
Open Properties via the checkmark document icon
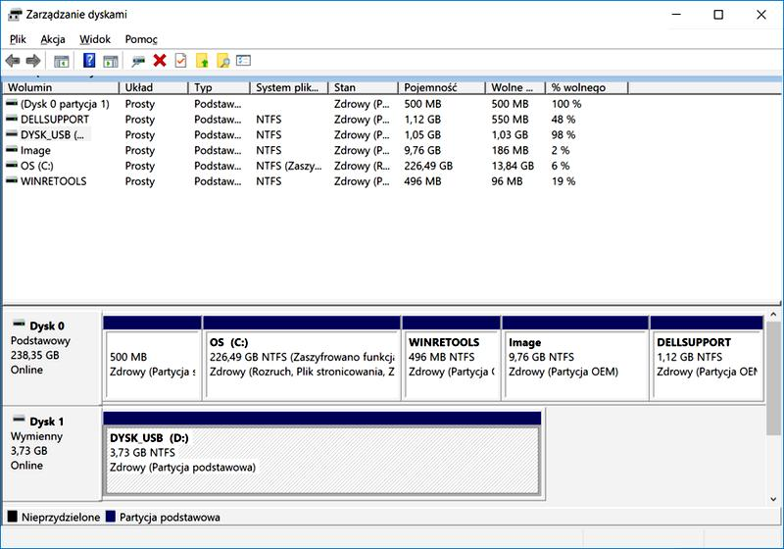(180, 61)
